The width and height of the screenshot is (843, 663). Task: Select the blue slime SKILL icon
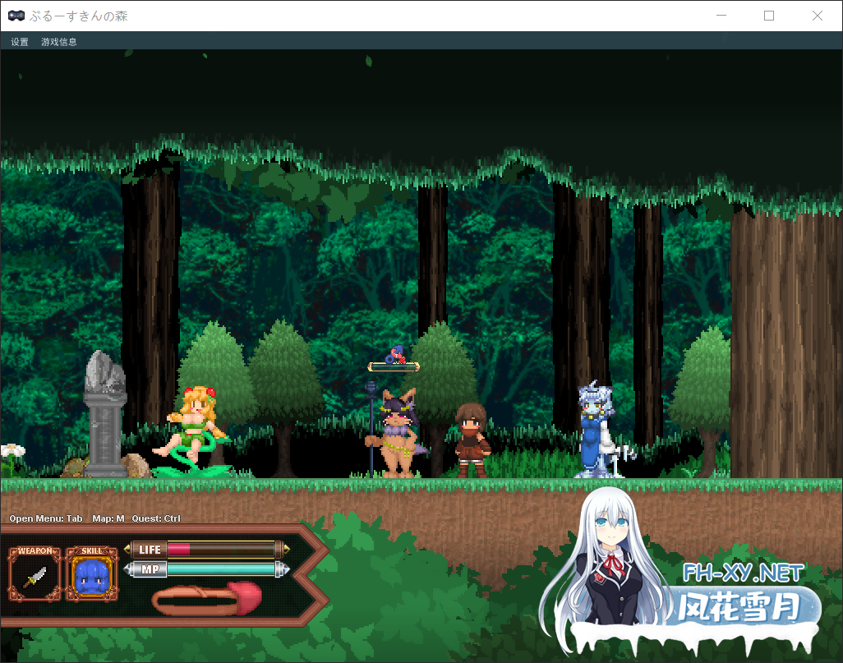point(91,577)
